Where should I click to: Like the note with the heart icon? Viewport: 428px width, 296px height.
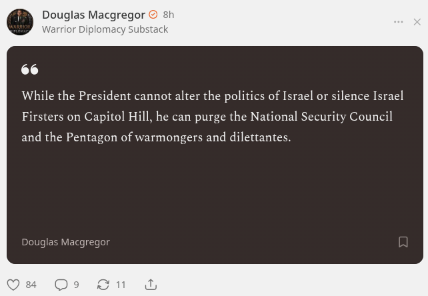pos(13,285)
